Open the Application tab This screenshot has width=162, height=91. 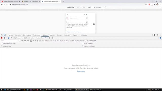click(x=67, y=35)
